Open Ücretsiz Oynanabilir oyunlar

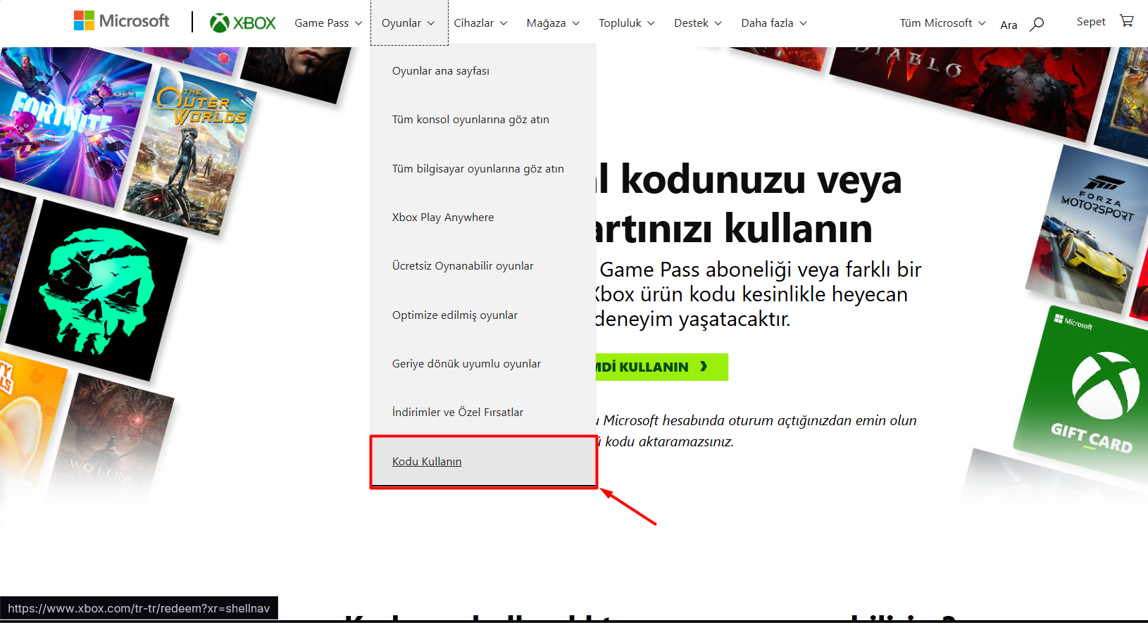pyautogui.click(x=463, y=266)
